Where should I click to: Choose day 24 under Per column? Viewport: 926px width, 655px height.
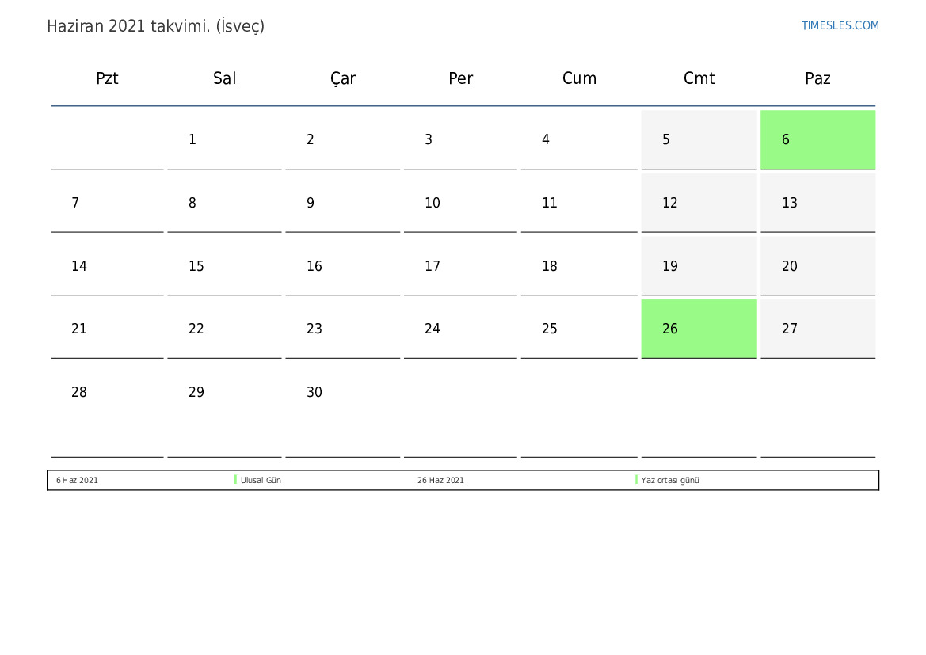(x=459, y=329)
